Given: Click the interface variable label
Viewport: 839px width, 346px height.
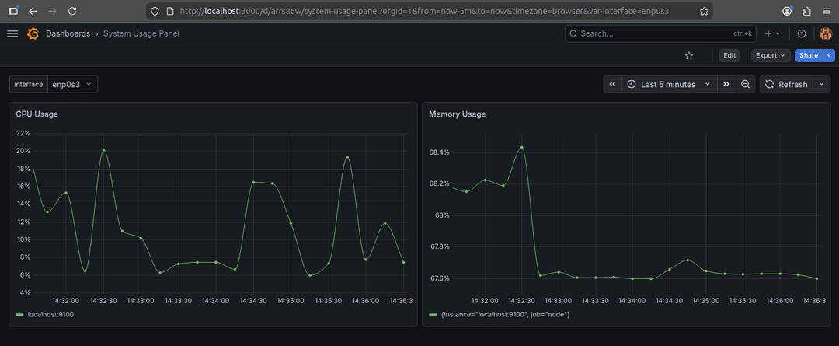Looking at the screenshot, I should point(29,84).
